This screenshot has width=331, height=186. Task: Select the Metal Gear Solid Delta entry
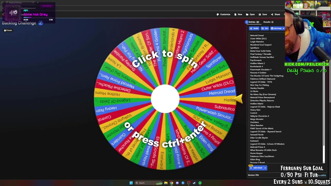(x=260, y=51)
